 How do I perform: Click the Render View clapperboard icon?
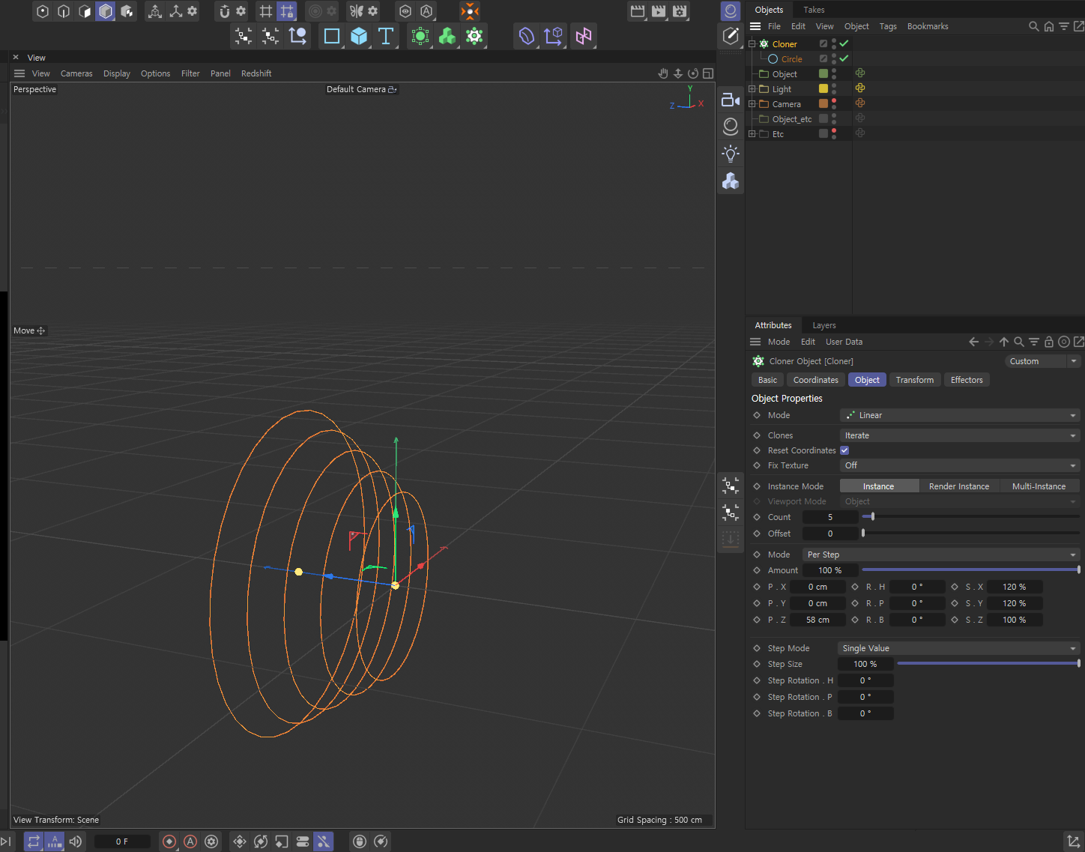(x=638, y=11)
